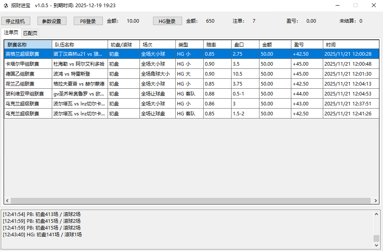Click the 招财进宝 app icon in title bar
Image resolution: width=383 pixels, height=251 pixels.
(x=5, y=6)
